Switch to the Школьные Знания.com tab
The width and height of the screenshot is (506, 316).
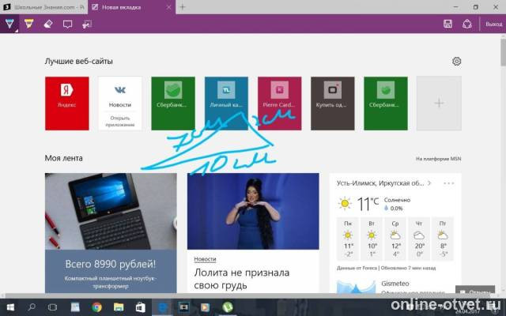[43, 7]
